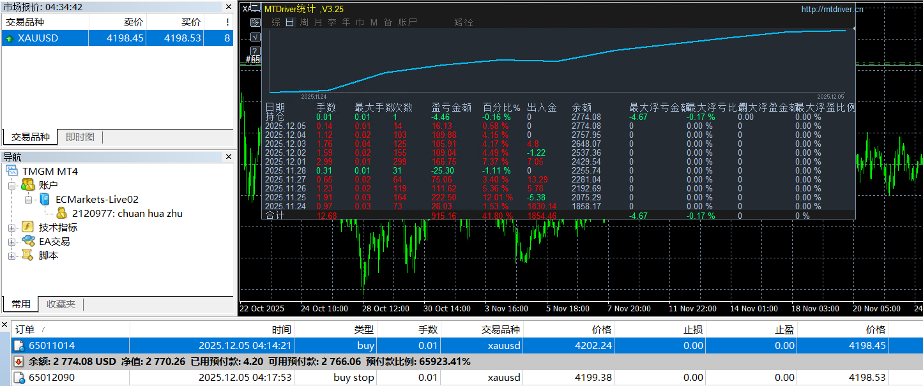Open the http://mtdriver.cn link
This screenshot has width=923, height=386.
click(x=832, y=10)
